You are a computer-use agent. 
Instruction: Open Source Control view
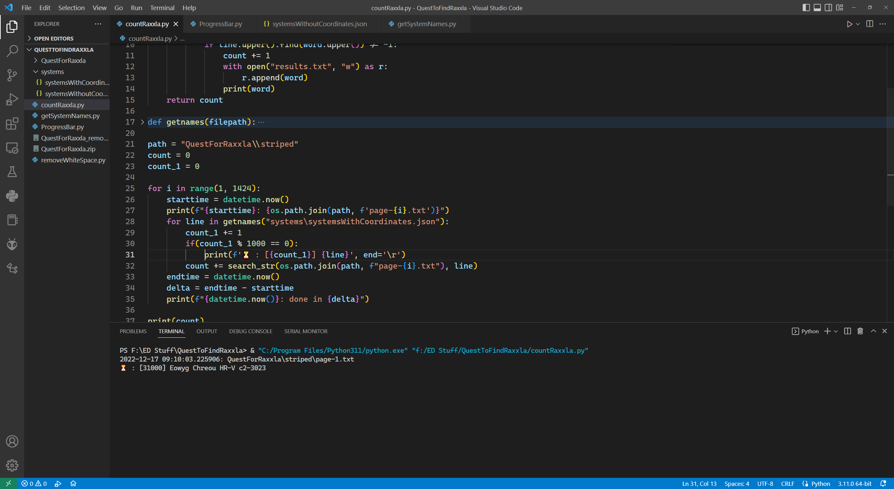12,75
